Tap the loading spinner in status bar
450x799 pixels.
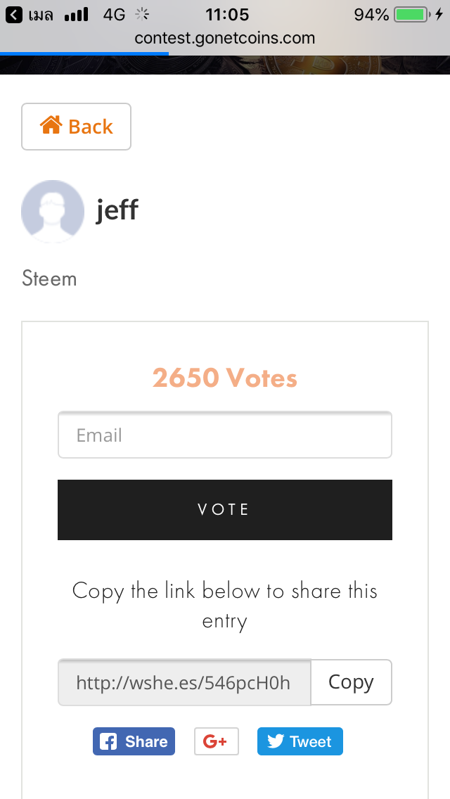[x=142, y=14]
